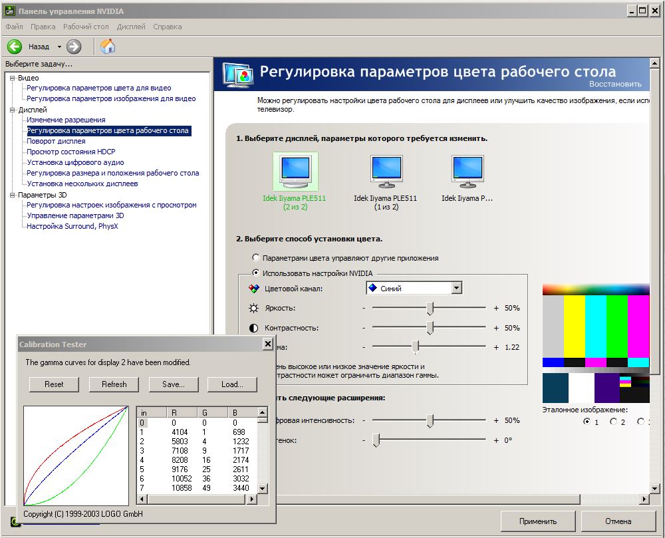
Task: Click the Forward arrow icon in toolbar
Action: click(74, 47)
